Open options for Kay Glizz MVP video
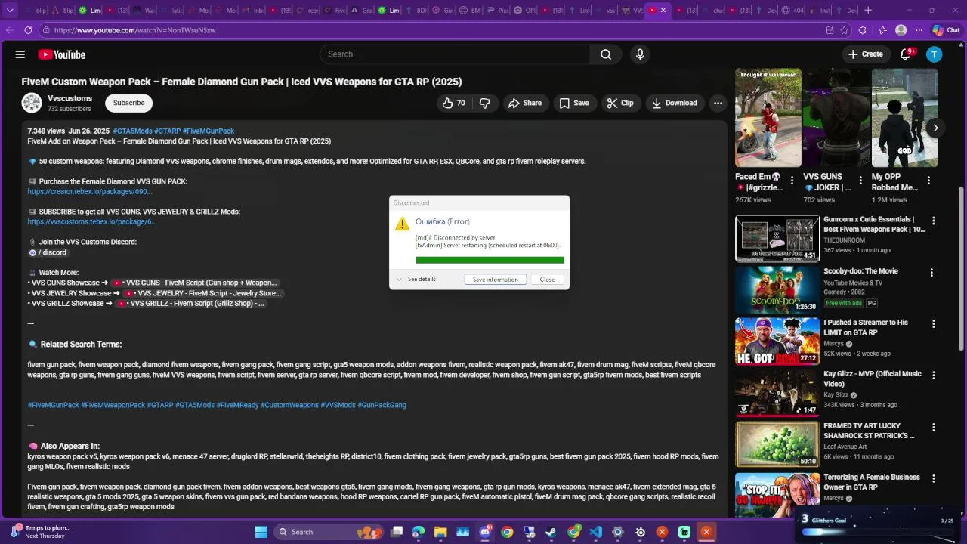Viewport: 967px width, 544px height. tap(934, 375)
